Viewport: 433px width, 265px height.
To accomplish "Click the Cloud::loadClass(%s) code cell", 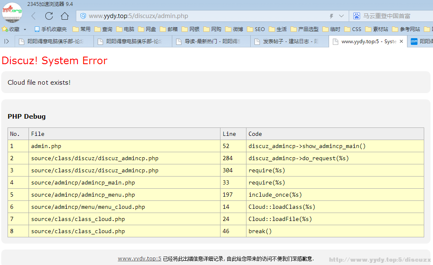I will pos(335,207).
